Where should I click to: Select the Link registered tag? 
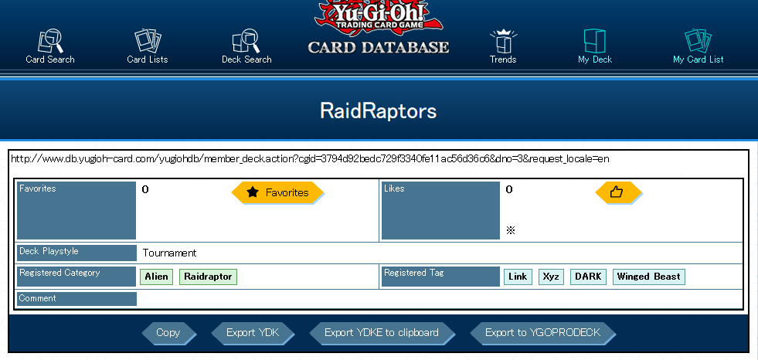pos(518,277)
